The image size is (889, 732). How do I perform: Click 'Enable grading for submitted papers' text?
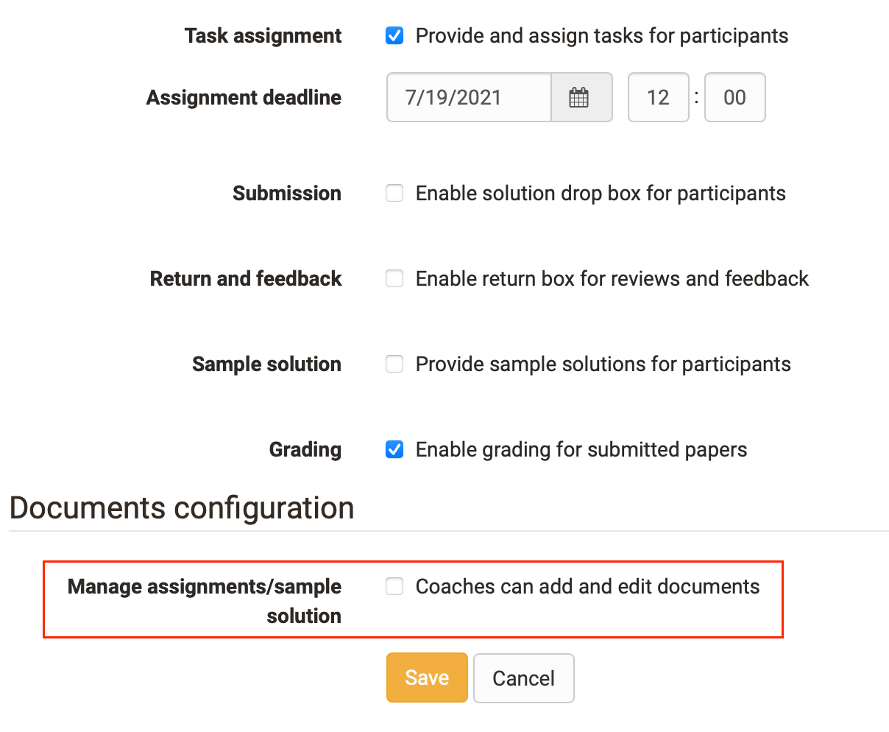pos(581,450)
